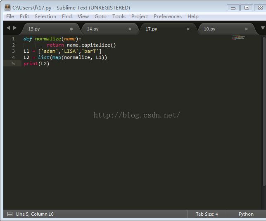
Task: Click the scroll tabs left arrow
Action: tap(8, 28)
